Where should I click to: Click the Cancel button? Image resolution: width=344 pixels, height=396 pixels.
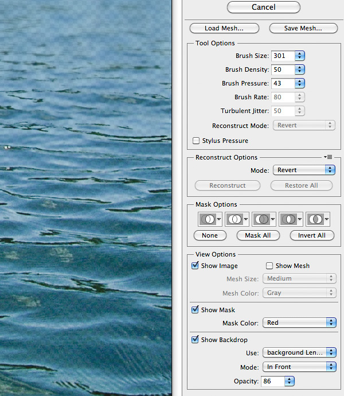(x=264, y=7)
